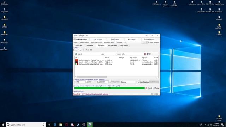Click the SQLi Dumper taskbar icon
This screenshot has height=127, width=226.
point(89,125)
